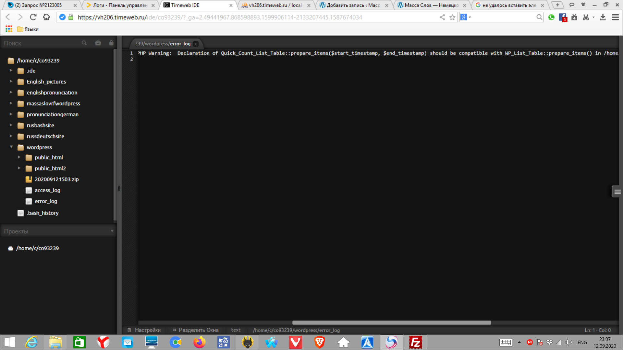Close the error_log editor tab
Screen dimensions: 623x350
click(196, 44)
